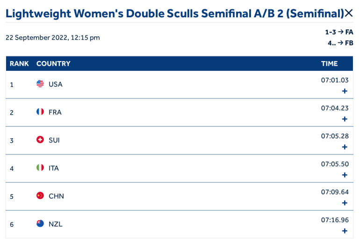
Task: Click the New Zealand flag icon
Action: pos(40,224)
